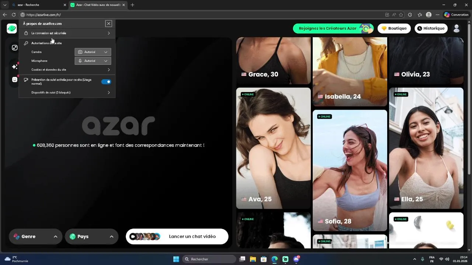Open the Caméra permission dropdown
The height and width of the screenshot is (265, 472).
coord(93,52)
